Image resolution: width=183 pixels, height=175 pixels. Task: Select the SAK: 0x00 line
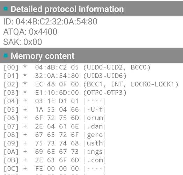(22, 42)
